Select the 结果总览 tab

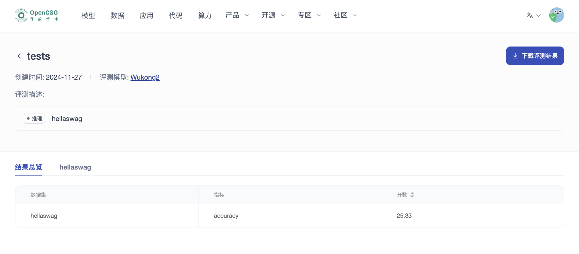tap(29, 167)
